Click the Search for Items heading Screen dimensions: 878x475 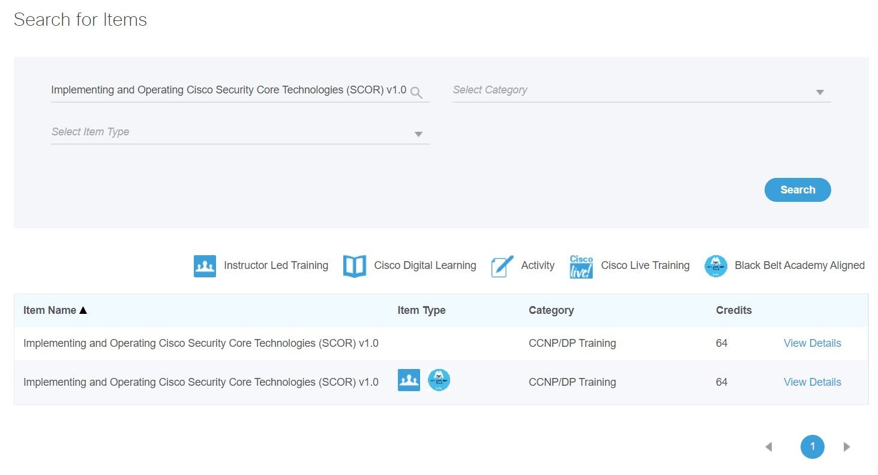(x=80, y=20)
